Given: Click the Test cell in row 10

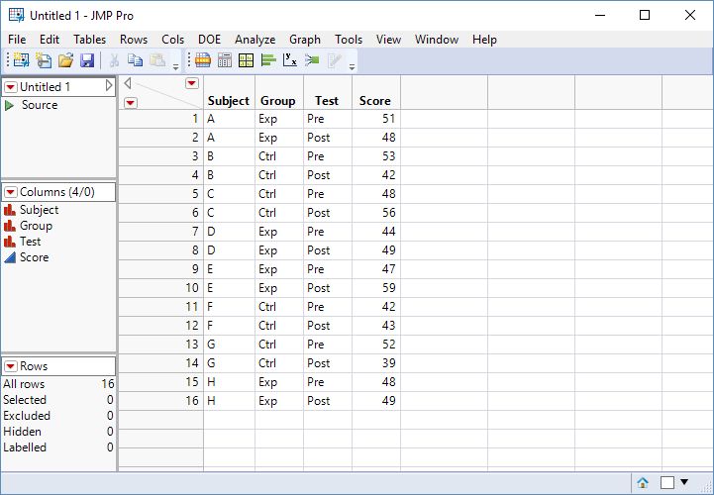Looking at the screenshot, I should [x=328, y=288].
